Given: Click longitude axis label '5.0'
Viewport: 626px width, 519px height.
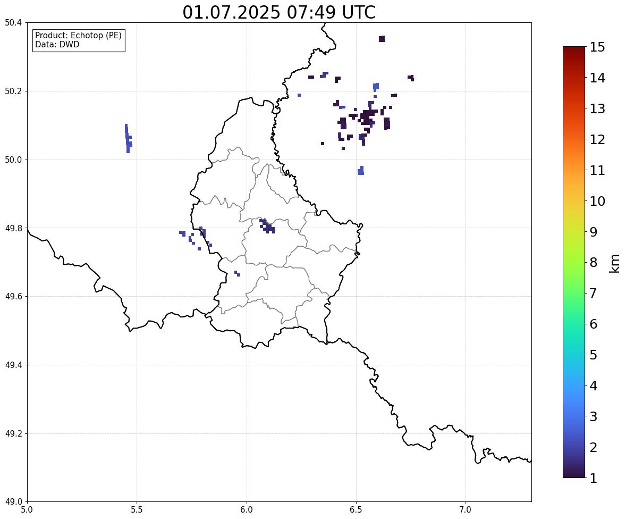Looking at the screenshot, I should pyautogui.click(x=27, y=510).
